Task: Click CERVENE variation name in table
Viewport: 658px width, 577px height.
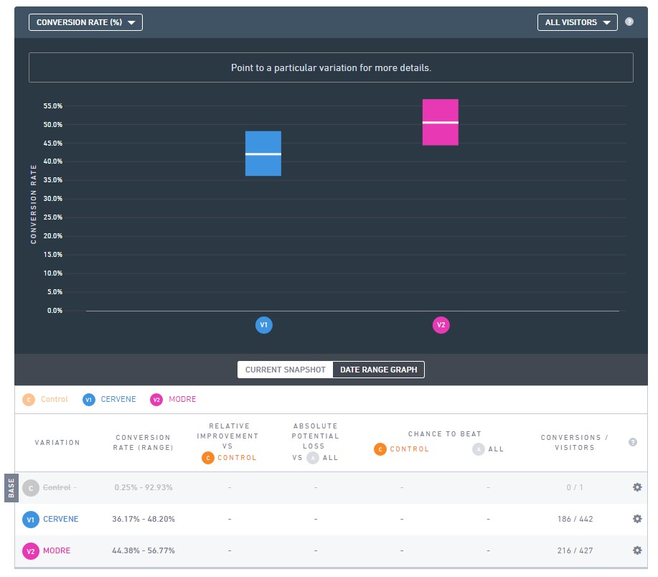Action: 60,519
